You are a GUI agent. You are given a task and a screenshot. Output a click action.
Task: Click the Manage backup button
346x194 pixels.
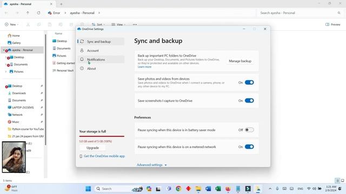[240, 61]
